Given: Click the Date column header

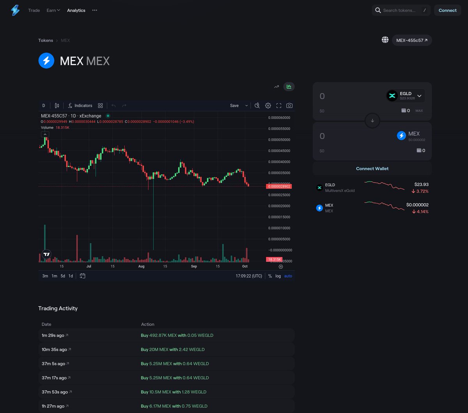Looking at the screenshot, I should click(x=46, y=324).
